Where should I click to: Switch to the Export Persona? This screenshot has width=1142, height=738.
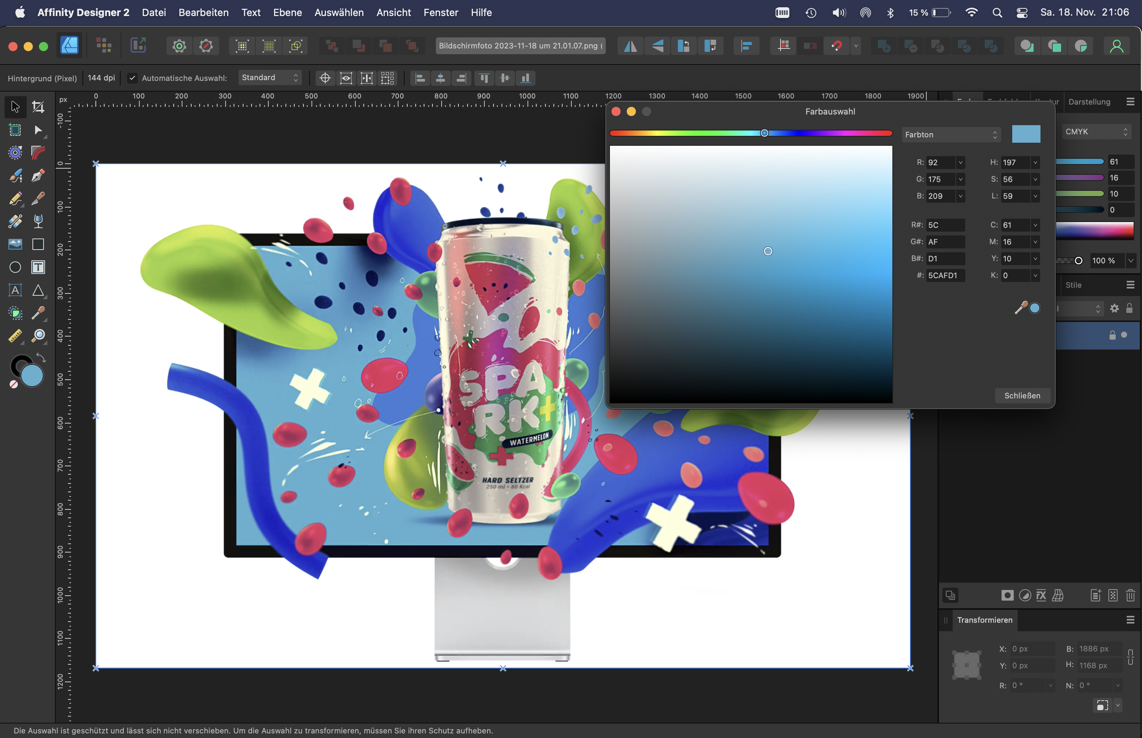(x=138, y=45)
